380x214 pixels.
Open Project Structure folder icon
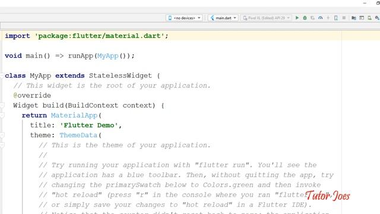pos(354,18)
